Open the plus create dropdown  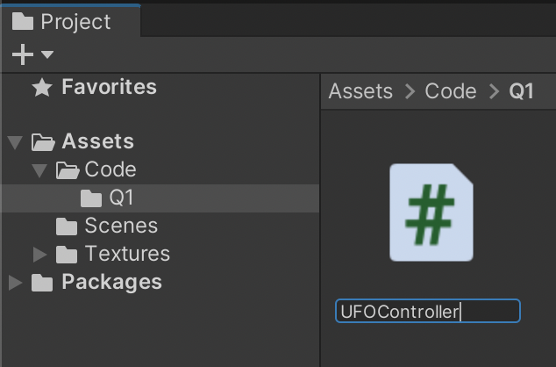(x=32, y=55)
